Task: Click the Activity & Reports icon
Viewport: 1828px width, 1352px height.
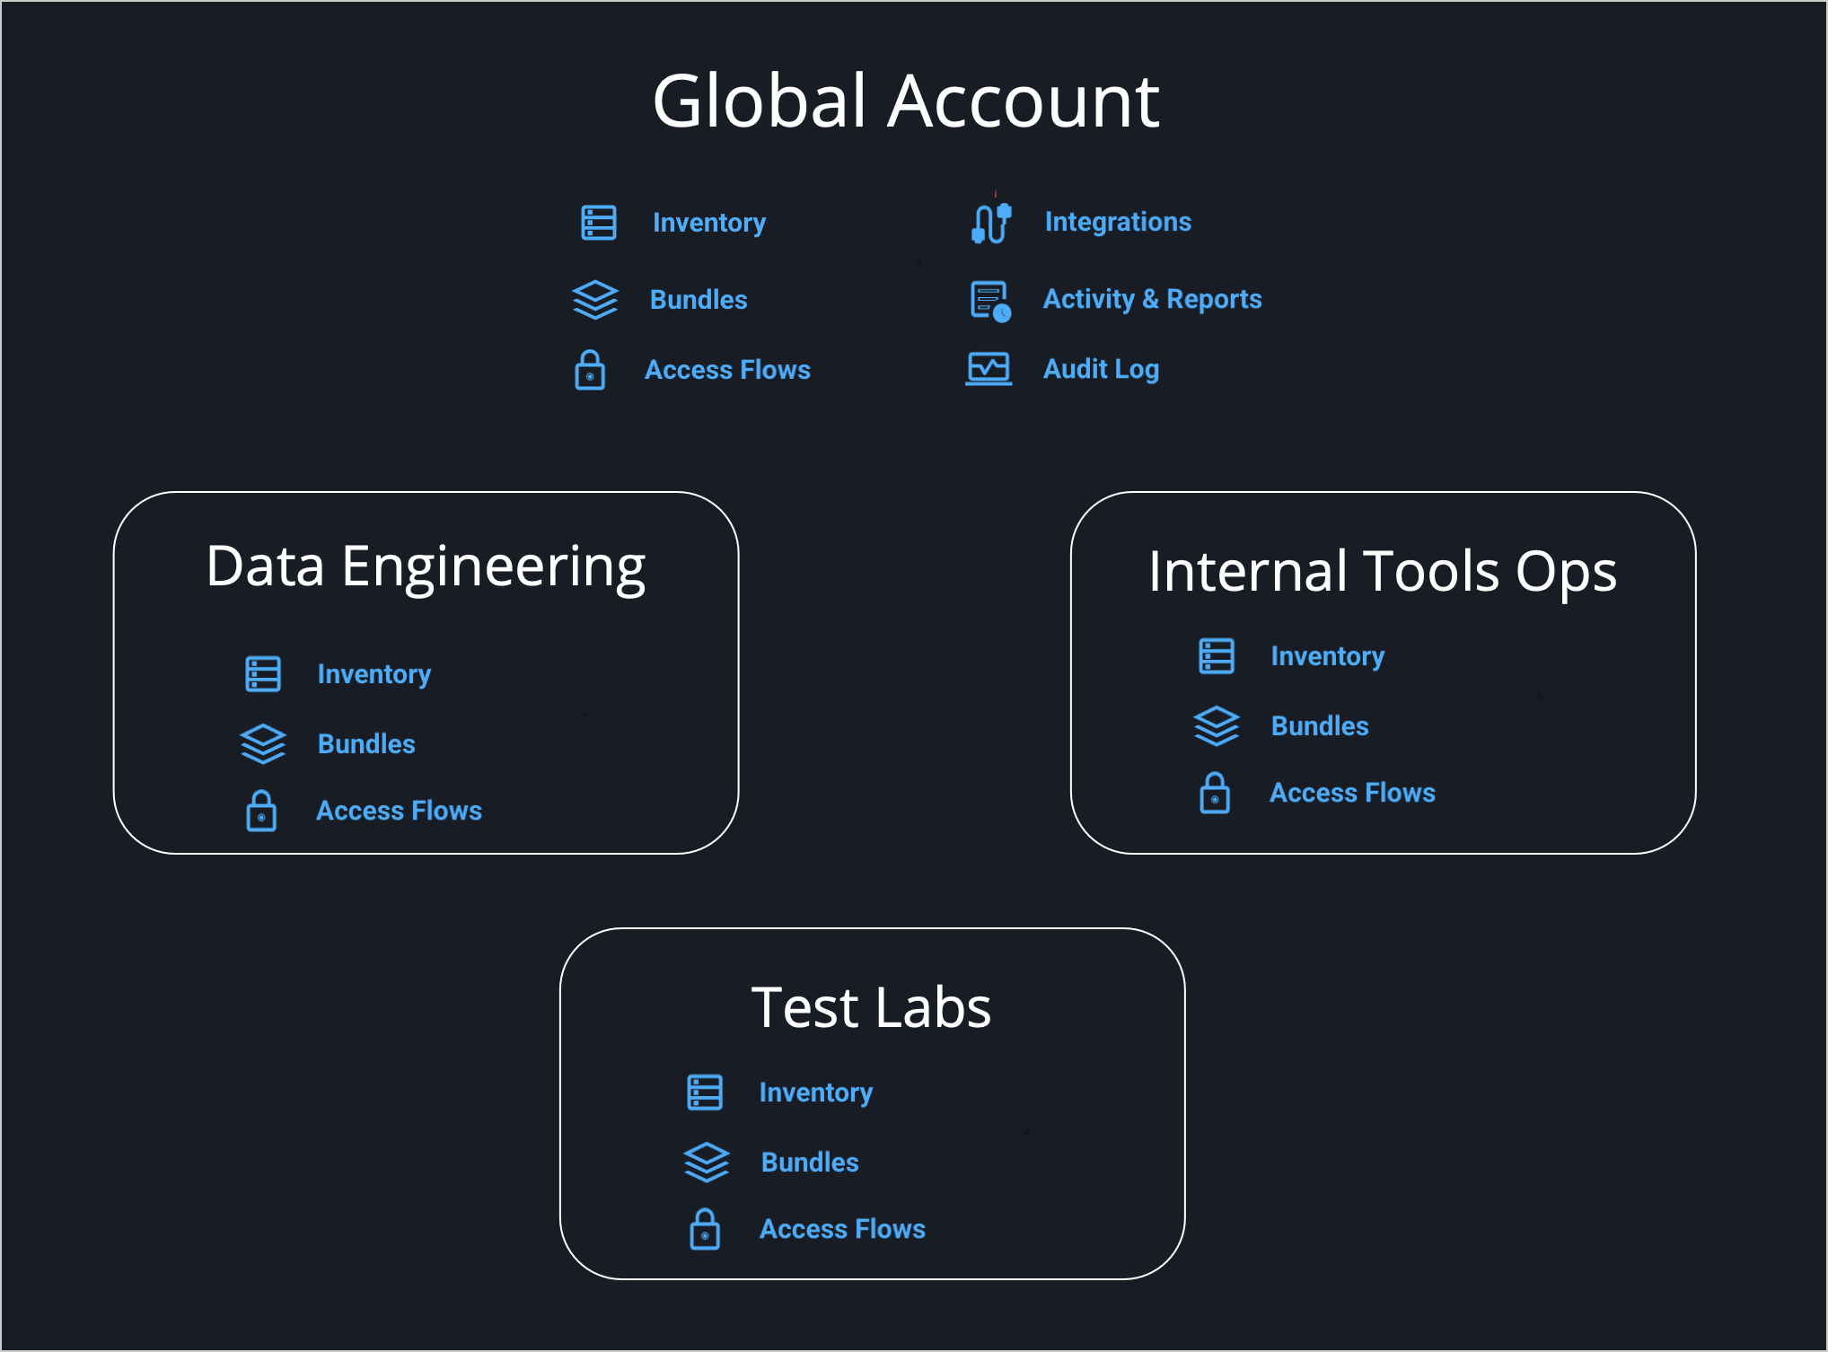Action: [990, 301]
